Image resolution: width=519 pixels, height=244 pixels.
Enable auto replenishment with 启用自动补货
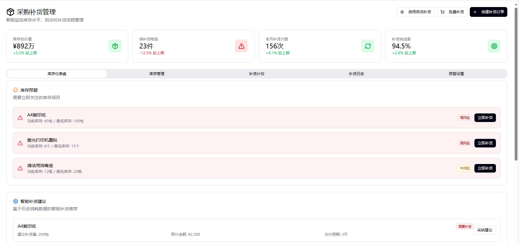pyautogui.click(x=415, y=12)
